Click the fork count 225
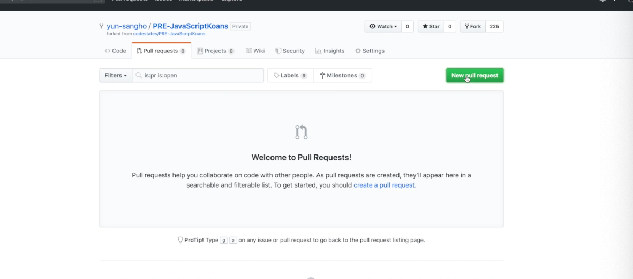The width and height of the screenshot is (633, 279). point(494,27)
